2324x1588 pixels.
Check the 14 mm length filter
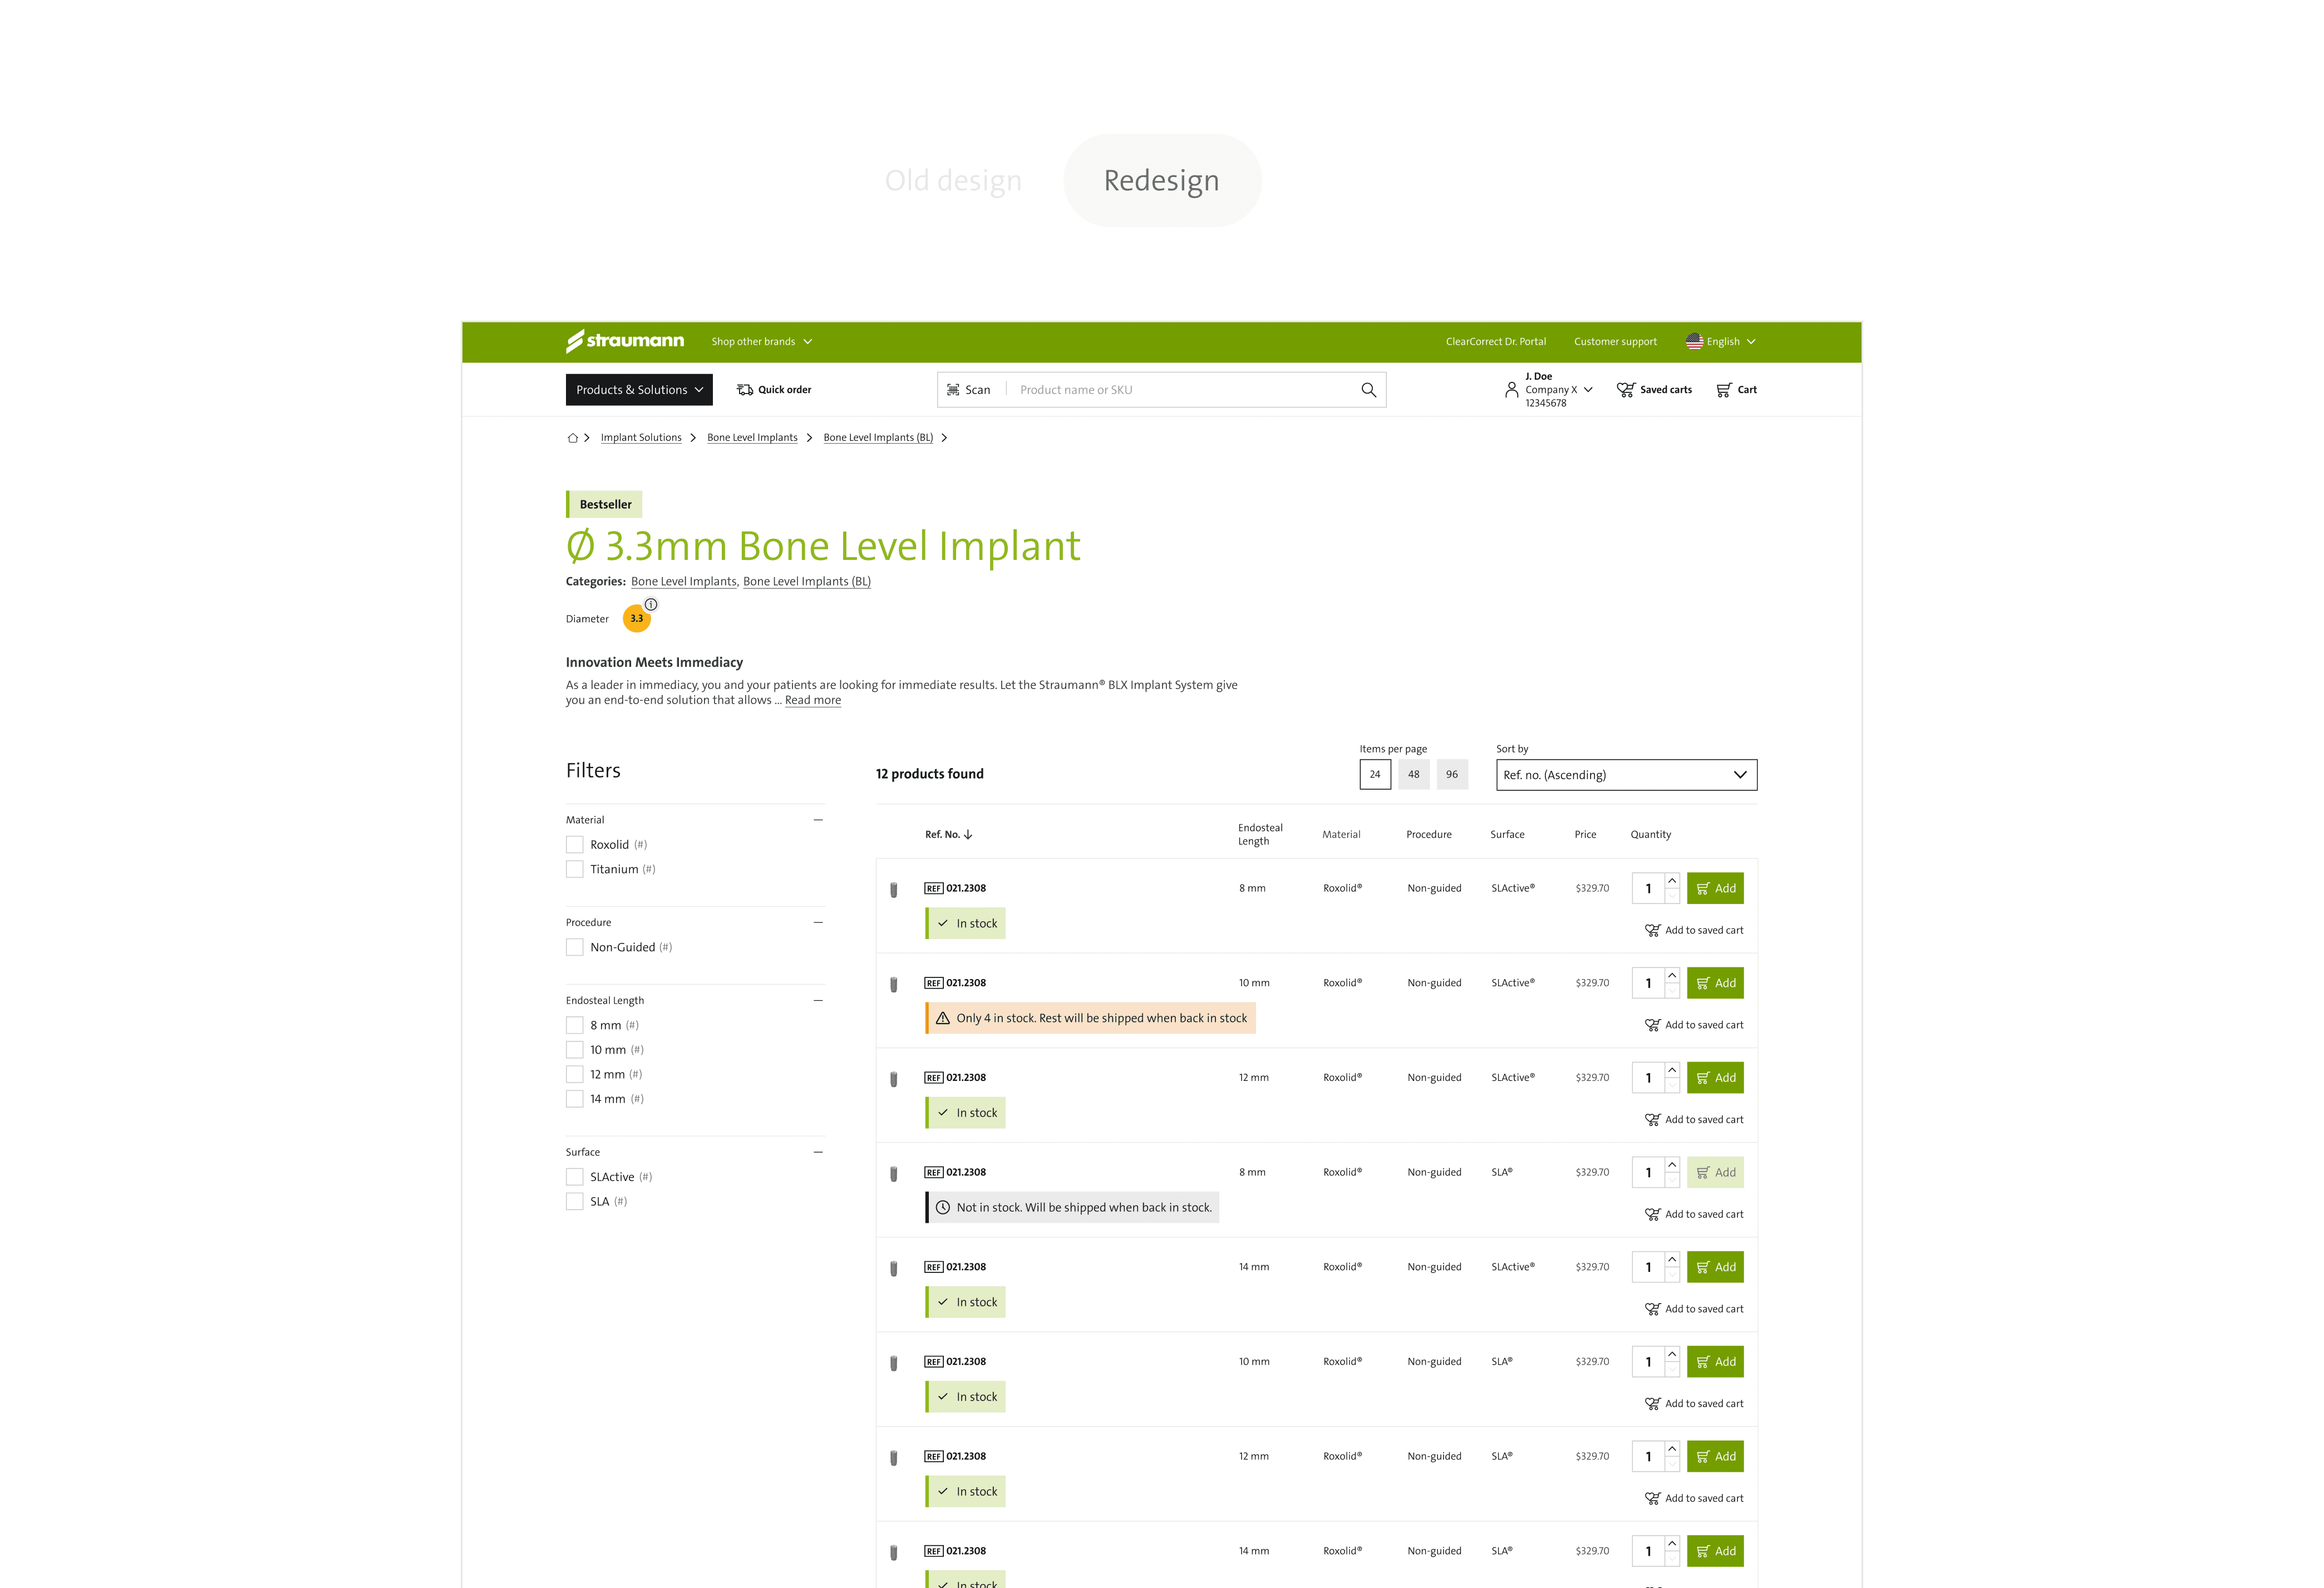click(x=575, y=1099)
